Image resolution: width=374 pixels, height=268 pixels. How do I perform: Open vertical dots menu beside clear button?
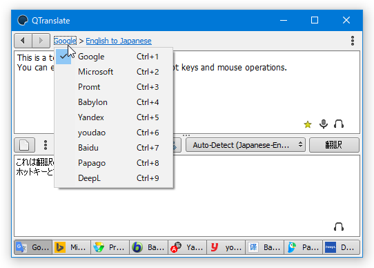[46, 145]
